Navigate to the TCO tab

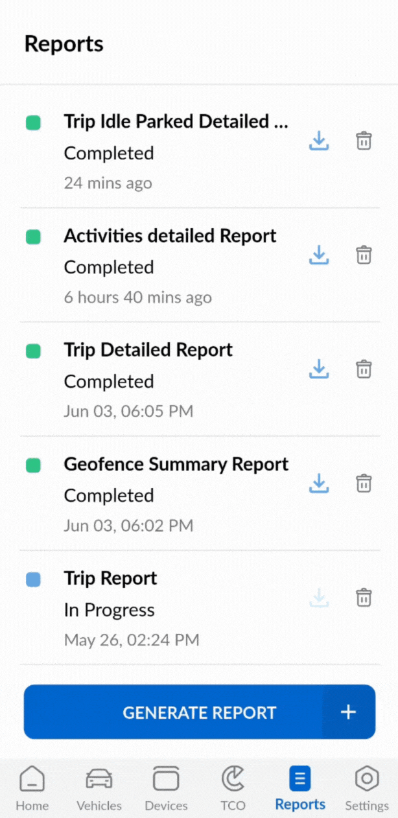(233, 788)
